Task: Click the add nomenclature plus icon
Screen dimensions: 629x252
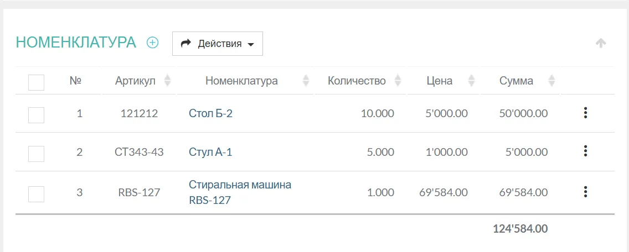Action: click(x=152, y=43)
